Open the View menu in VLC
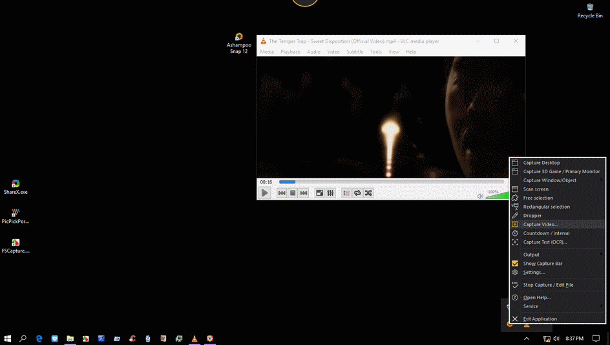 click(394, 52)
